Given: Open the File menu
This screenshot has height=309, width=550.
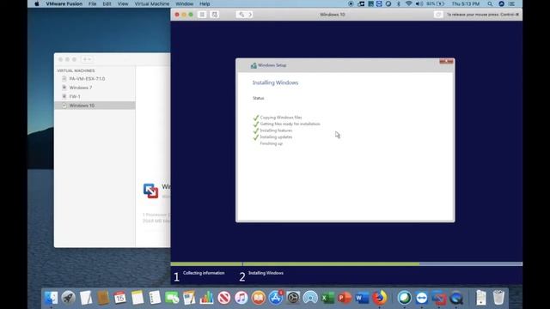Looking at the screenshot, I should (x=92, y=3).
